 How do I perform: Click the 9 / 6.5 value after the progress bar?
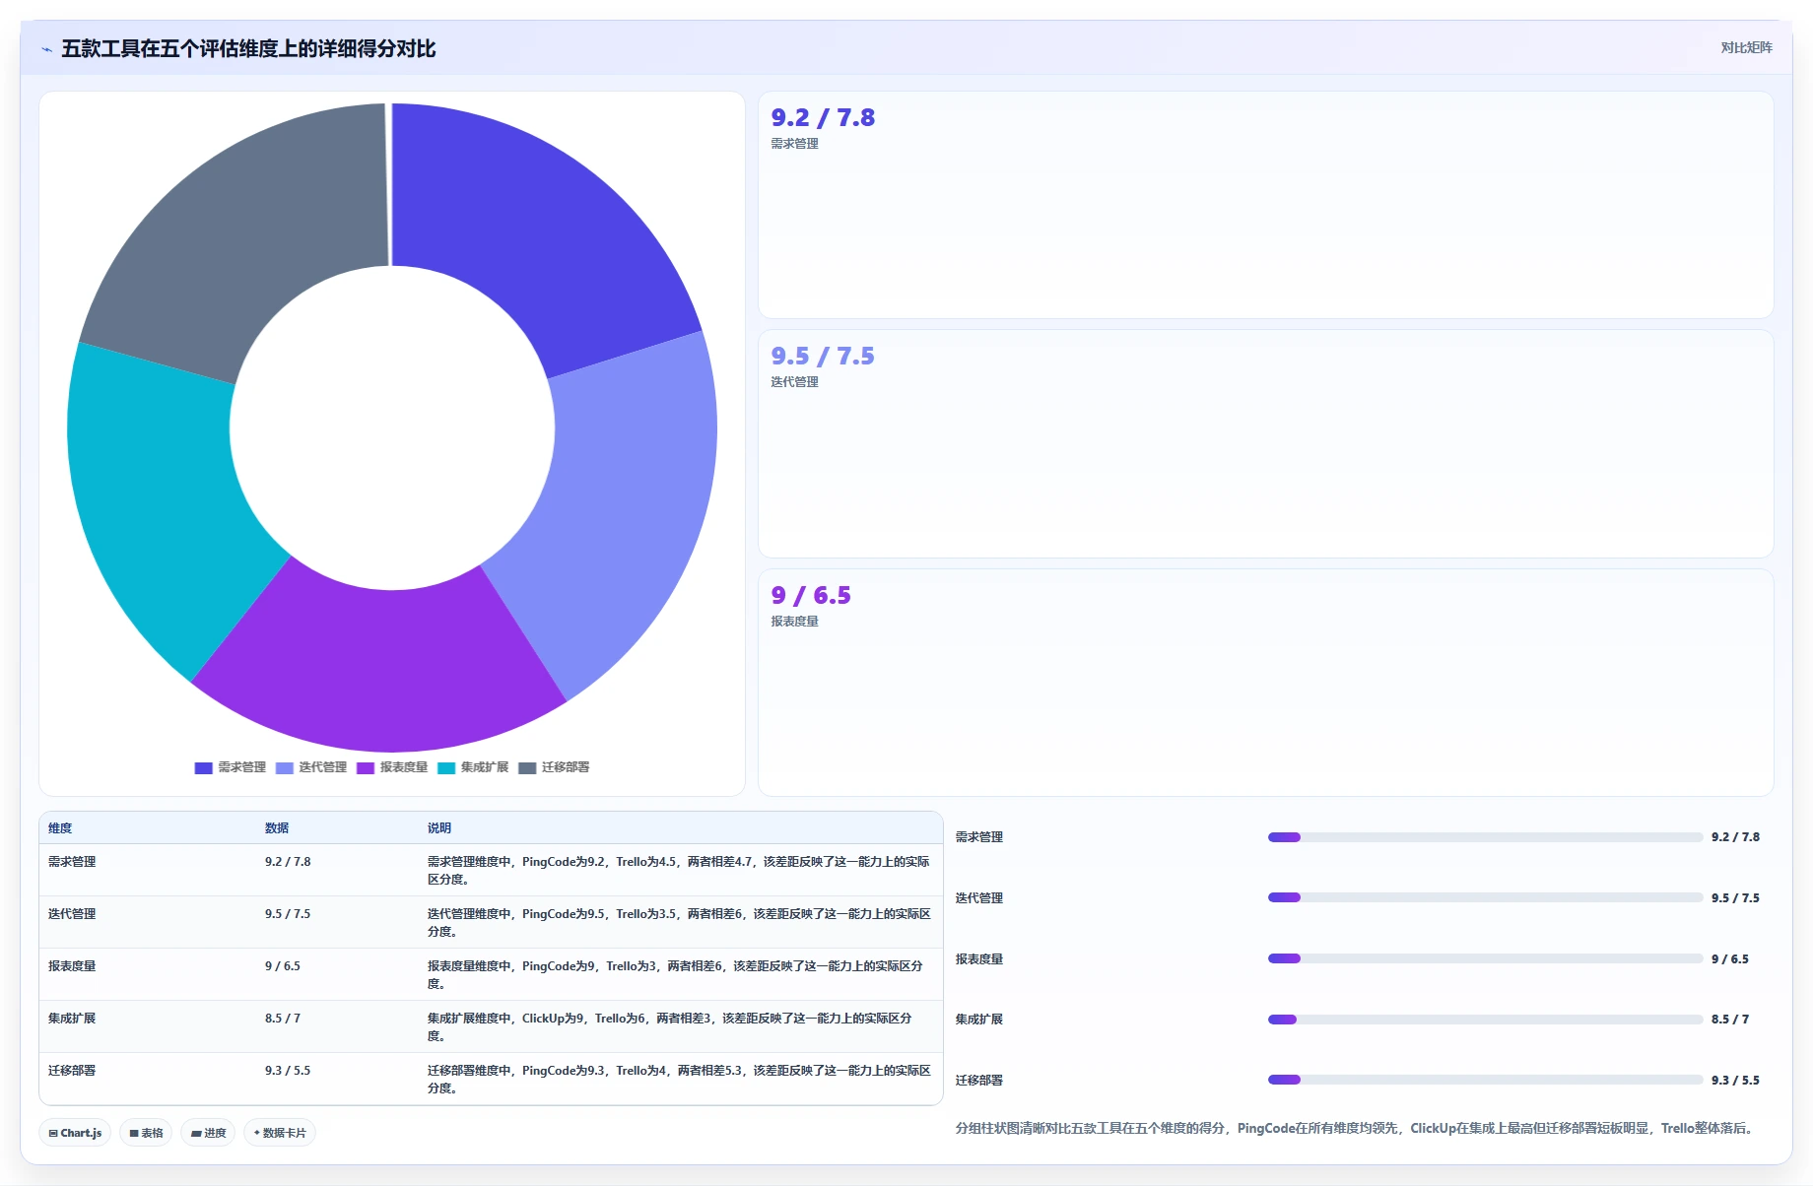pos(1730,959)
